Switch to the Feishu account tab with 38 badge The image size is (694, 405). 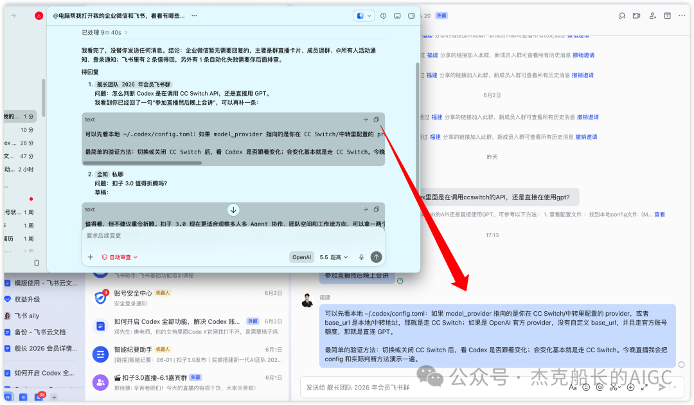[x=39, y=397]
